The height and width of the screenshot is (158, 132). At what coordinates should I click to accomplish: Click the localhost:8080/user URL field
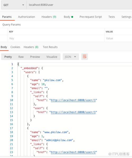[79, 5]
